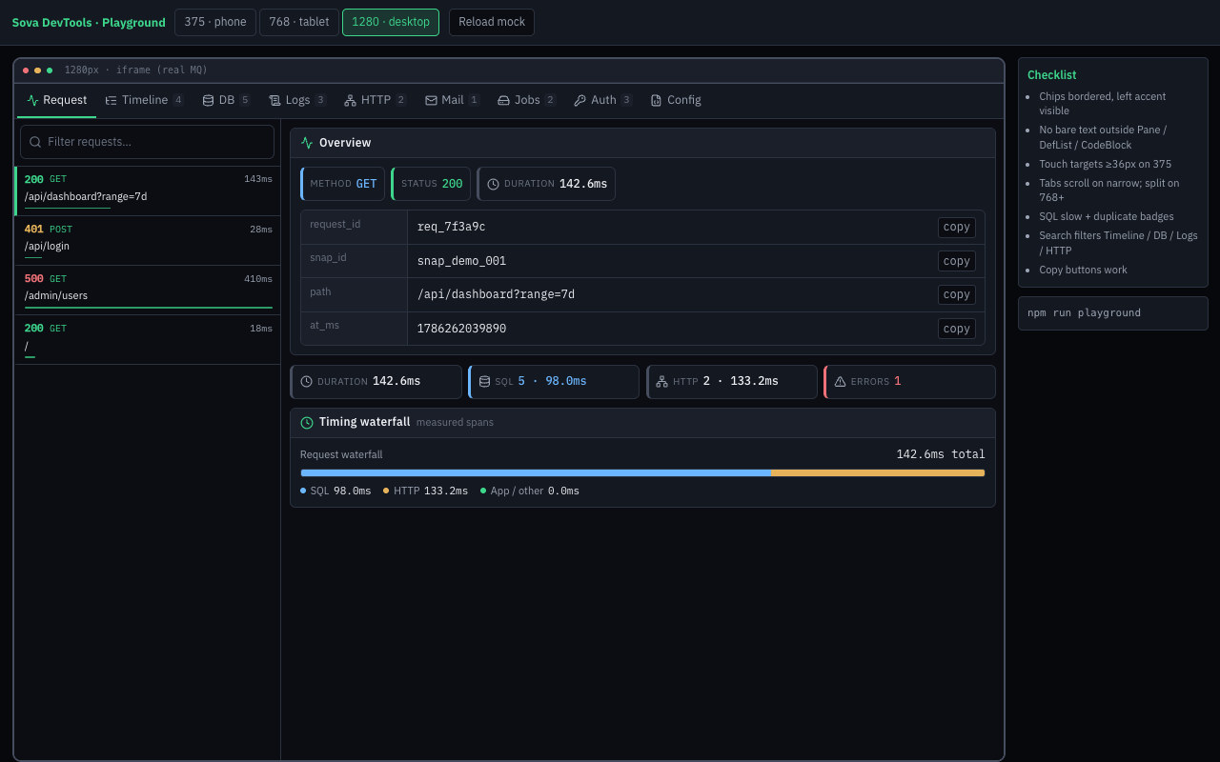Click the database icon in SQL card
This screenshot has width=1220, height=762.
click(x=484, y=381)
